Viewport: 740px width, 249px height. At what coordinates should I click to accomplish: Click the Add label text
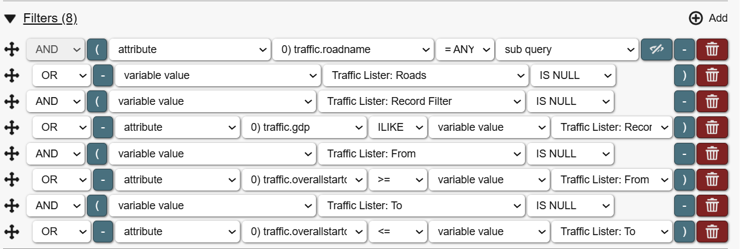[x=718, y=18]
